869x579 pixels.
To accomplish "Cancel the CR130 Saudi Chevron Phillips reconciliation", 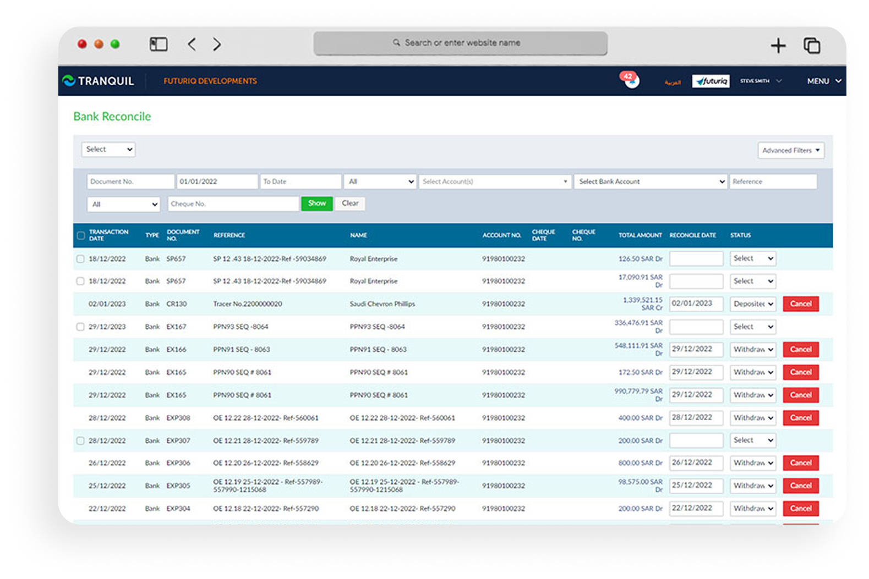I will (x=800, y=304).
